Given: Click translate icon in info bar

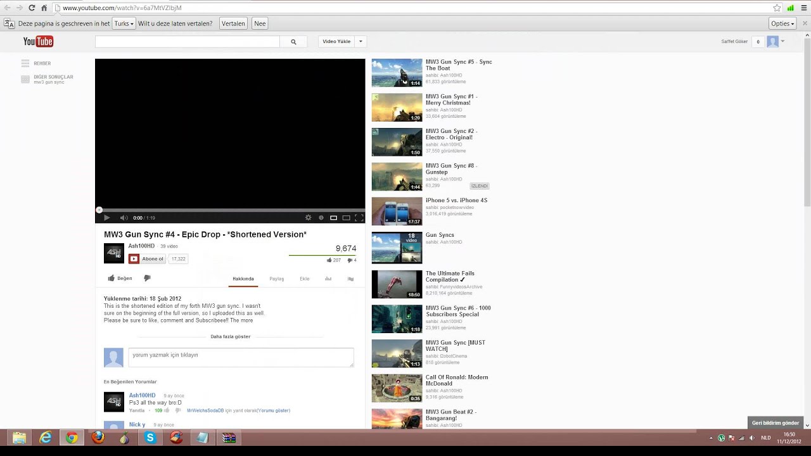Looking at the screenshot, I should point(9,23).
